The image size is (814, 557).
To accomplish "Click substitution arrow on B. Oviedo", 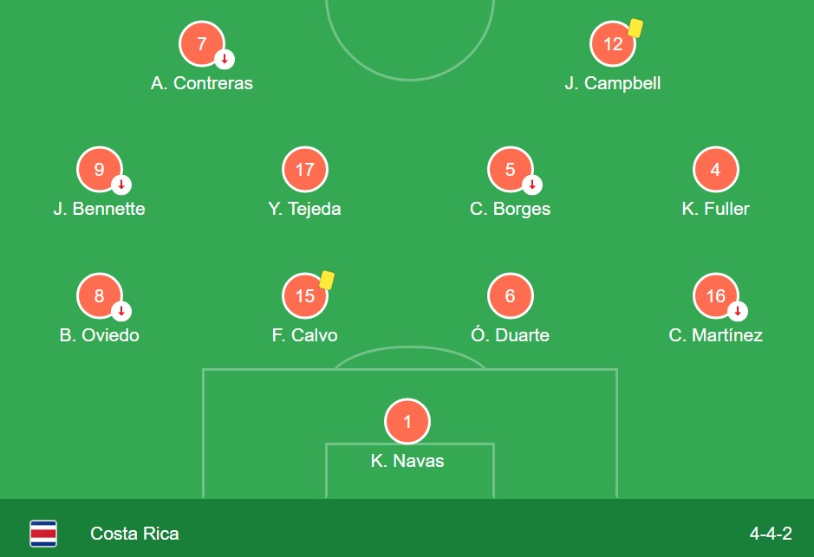I will [121, 311].
